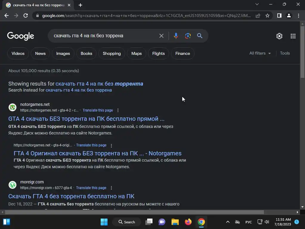Screen dimensions: 305x229
Task: Search instead for original 'без торрена'
Action: tap(79, 90)
